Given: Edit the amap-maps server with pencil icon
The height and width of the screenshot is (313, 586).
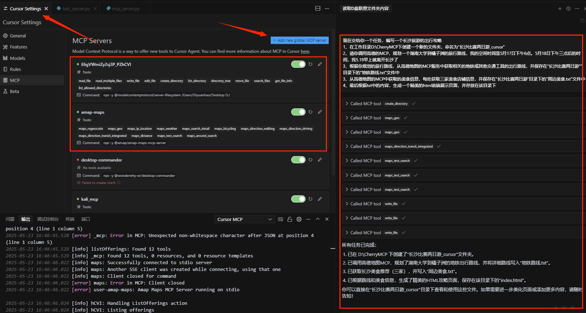Looking at the screenshot, I should [320, 112].
